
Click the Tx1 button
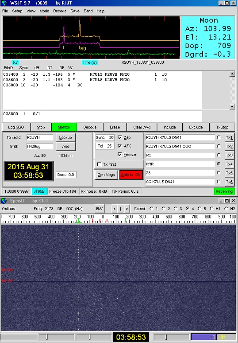[x=229, y=137]
